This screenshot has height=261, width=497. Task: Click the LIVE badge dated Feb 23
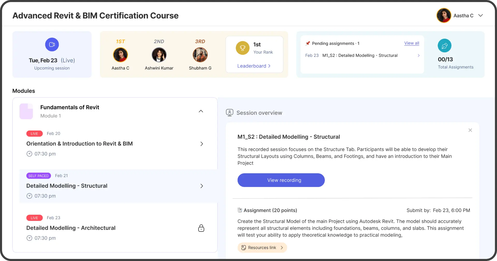coord(34,218)
